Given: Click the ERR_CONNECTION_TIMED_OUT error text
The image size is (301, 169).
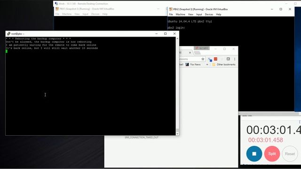Looking at the screenshot, I should click(142, 138).
